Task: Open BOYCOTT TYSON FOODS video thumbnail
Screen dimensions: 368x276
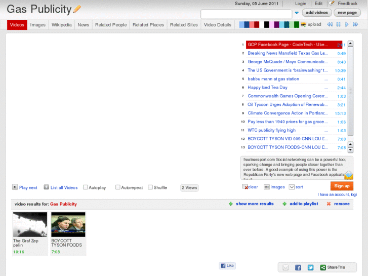Action: tap(68, 224)
